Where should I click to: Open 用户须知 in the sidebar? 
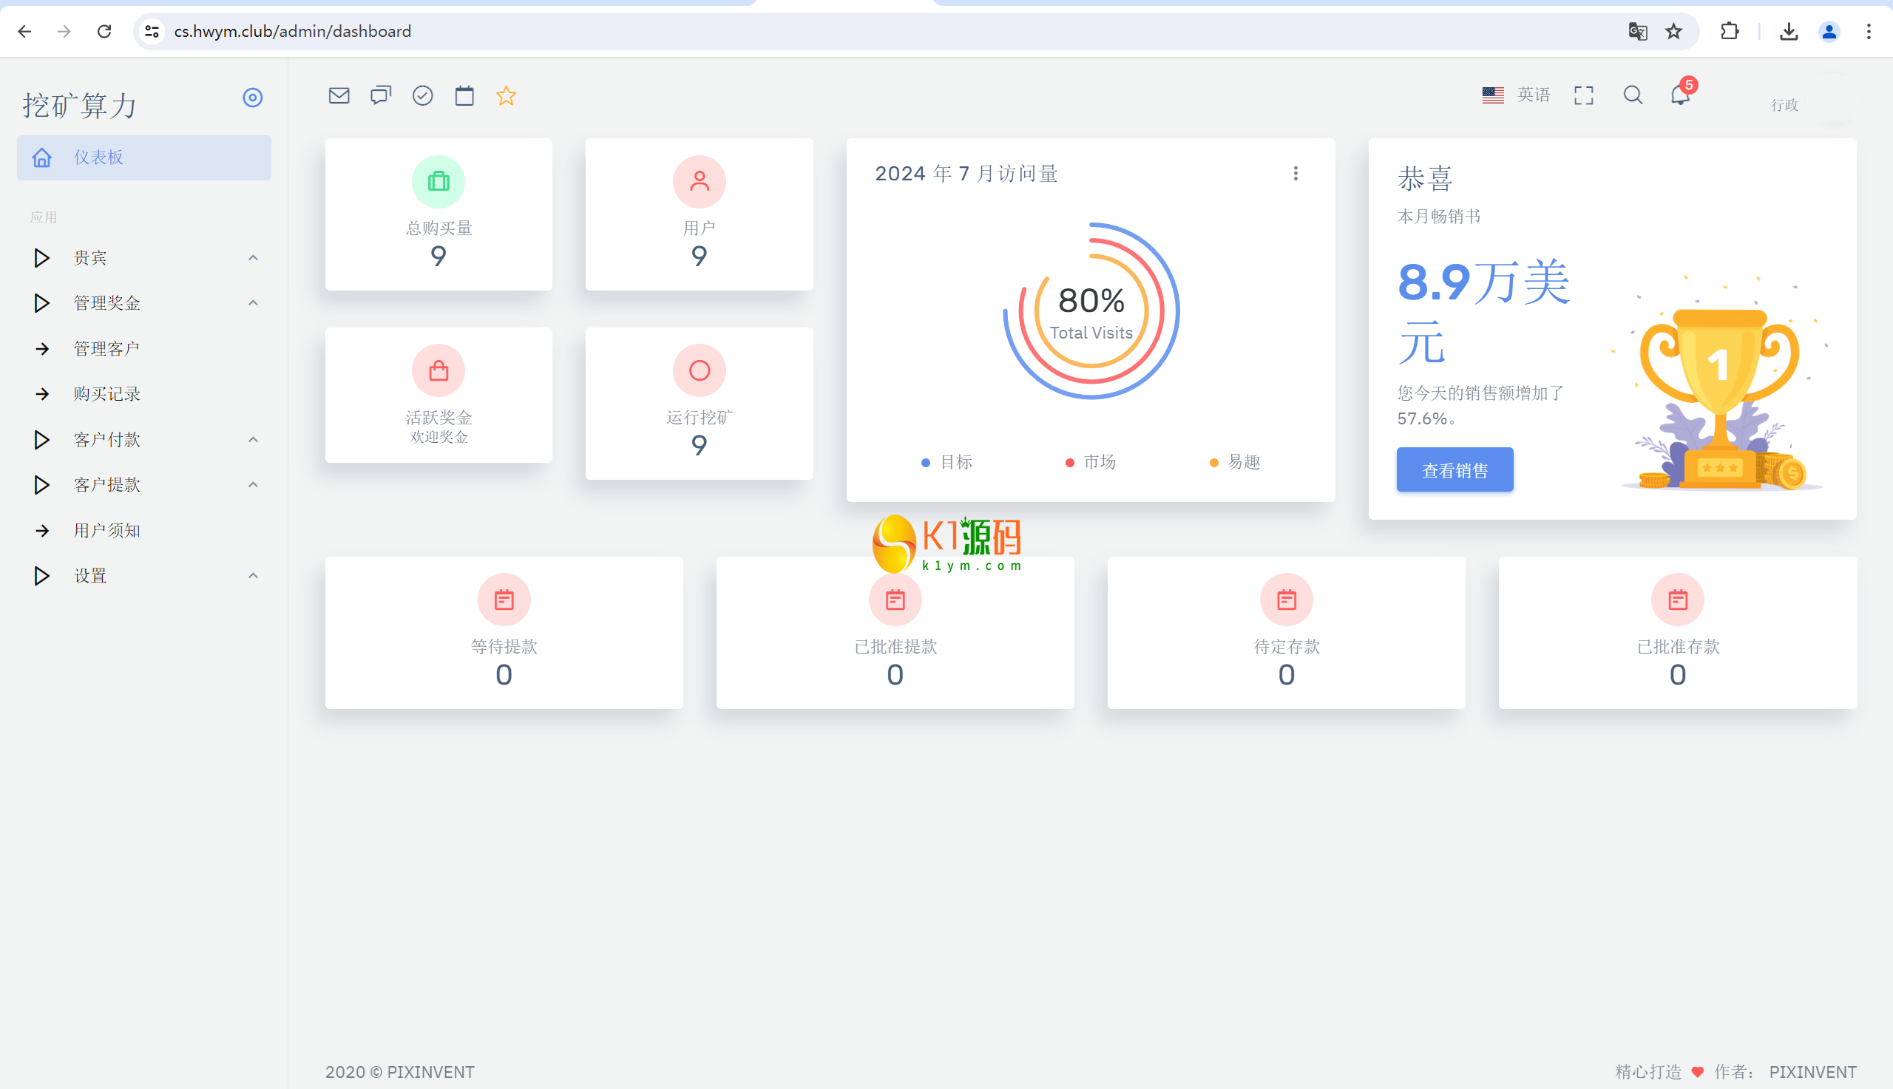(x=143, y=531)
